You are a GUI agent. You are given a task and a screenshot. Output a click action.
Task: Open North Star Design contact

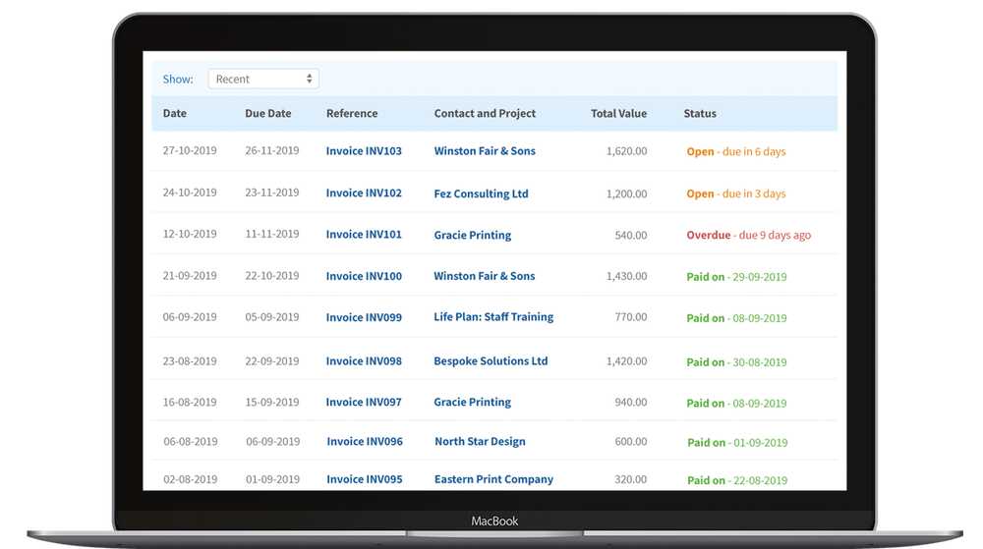pos(481,441)
